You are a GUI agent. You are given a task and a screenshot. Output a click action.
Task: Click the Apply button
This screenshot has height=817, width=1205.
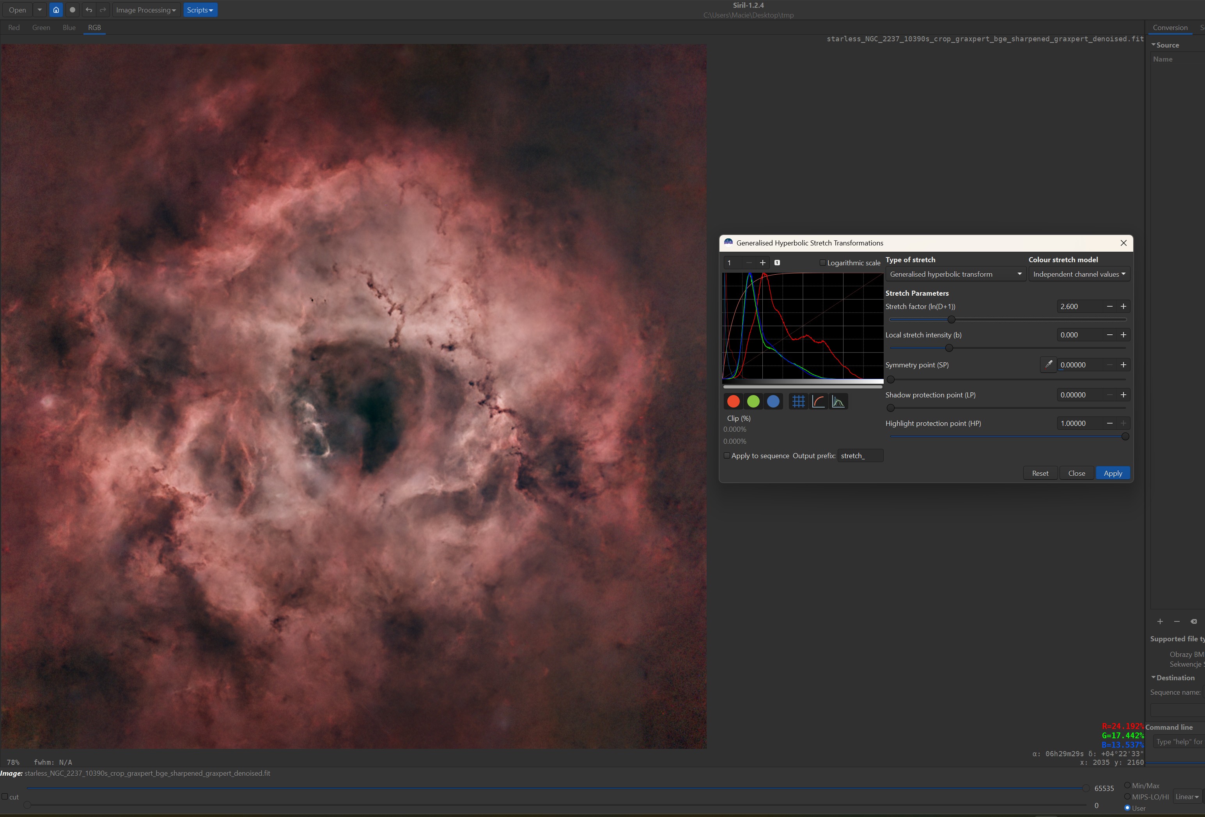tap(1112, 473)
